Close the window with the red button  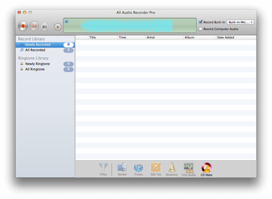19,12
